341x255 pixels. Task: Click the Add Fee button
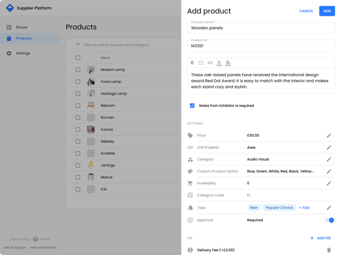click(x=320, y=238)
